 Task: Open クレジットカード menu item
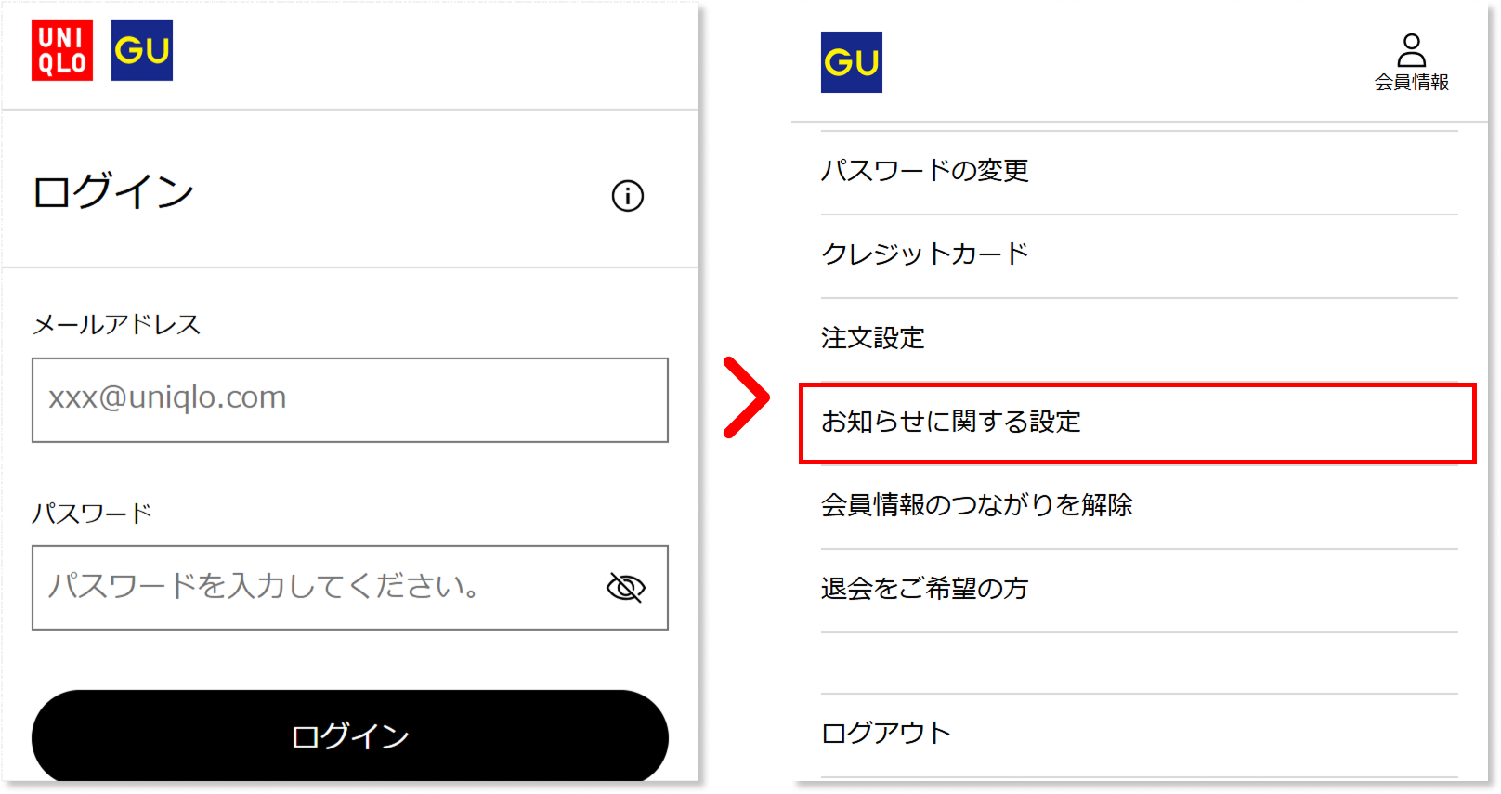click(x=1140, y=255)
